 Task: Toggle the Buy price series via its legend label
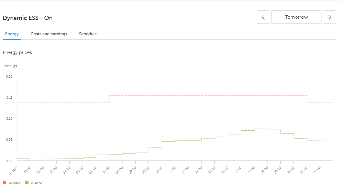pos(14,183)
